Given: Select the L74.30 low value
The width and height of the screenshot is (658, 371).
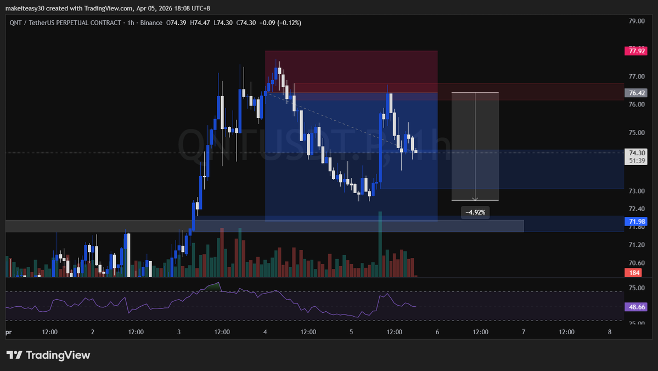Looking at the screenshot, I should 223,23.
